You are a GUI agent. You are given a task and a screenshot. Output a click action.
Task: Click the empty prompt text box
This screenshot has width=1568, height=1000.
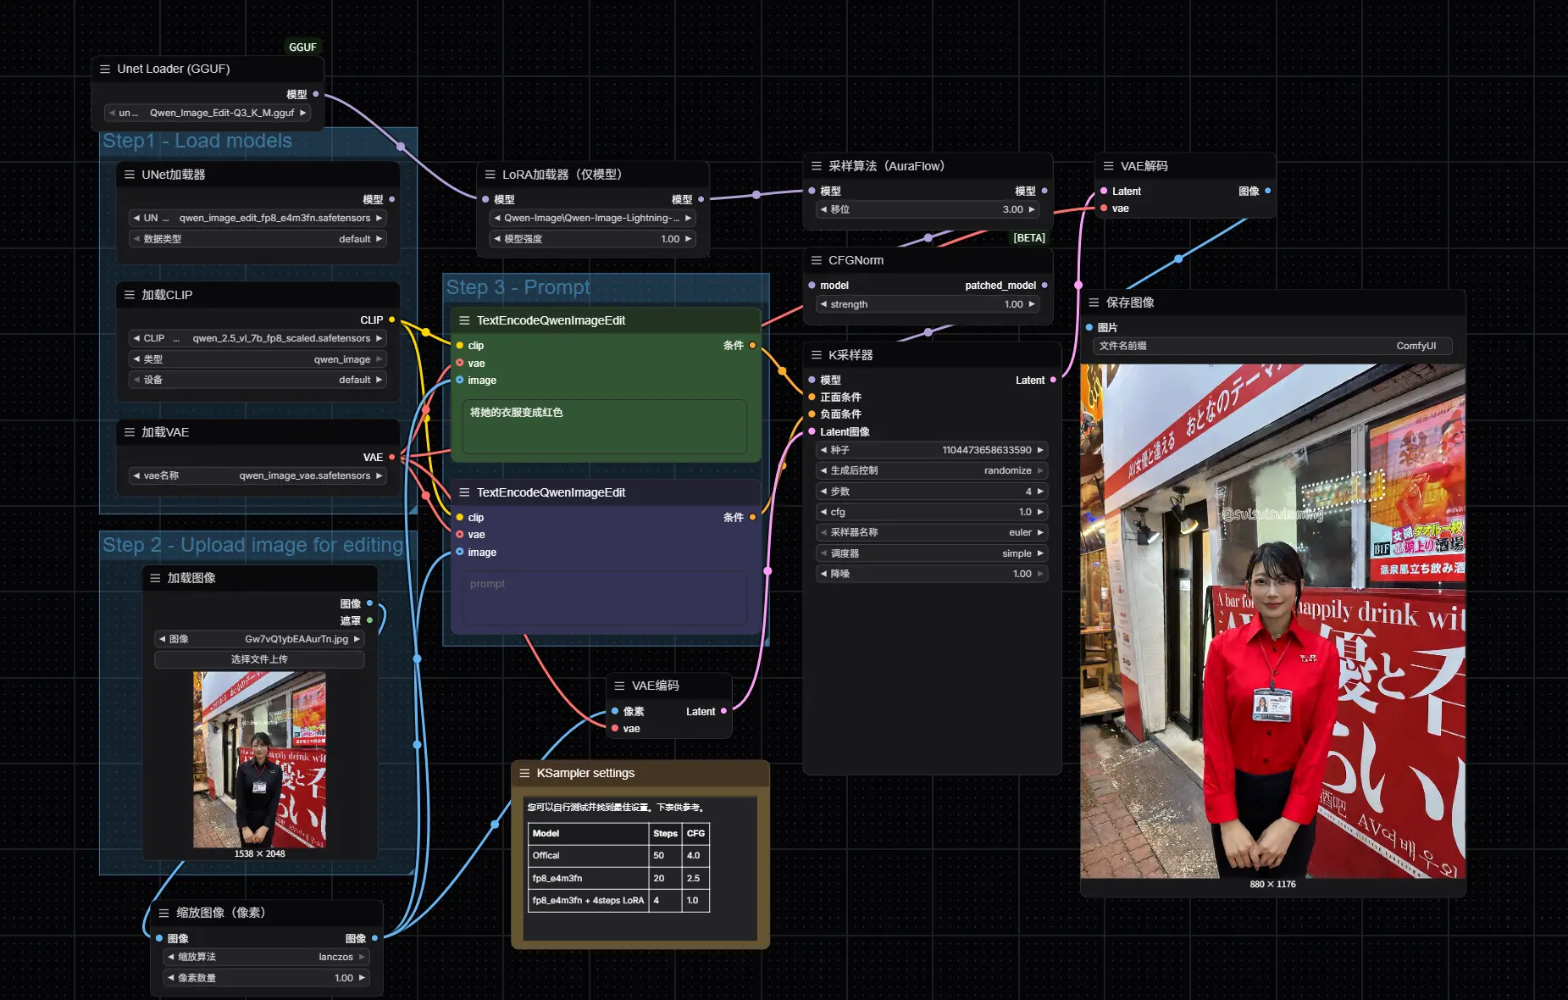coord(605,598)
